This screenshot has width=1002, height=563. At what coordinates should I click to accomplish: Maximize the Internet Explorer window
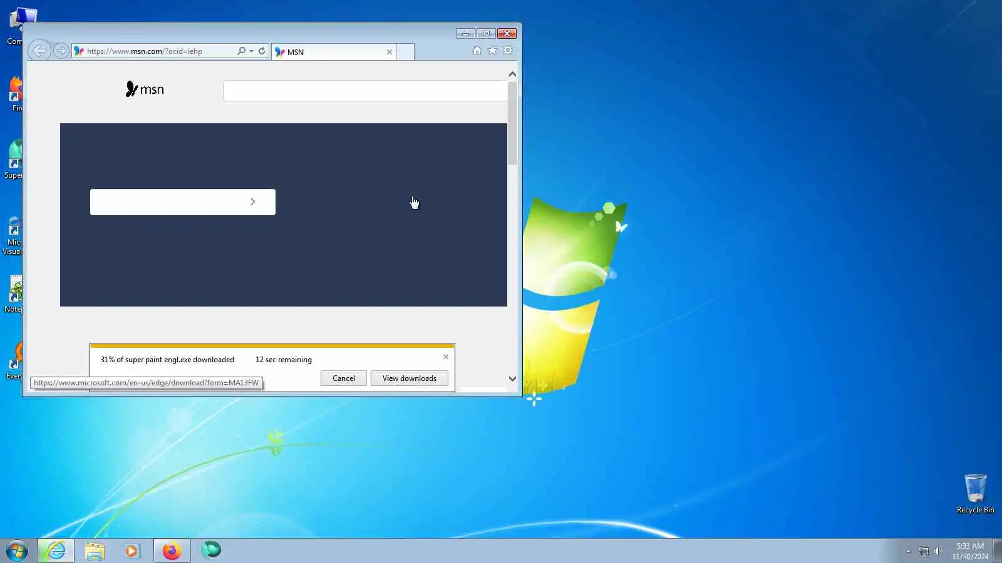click(486, 33)
